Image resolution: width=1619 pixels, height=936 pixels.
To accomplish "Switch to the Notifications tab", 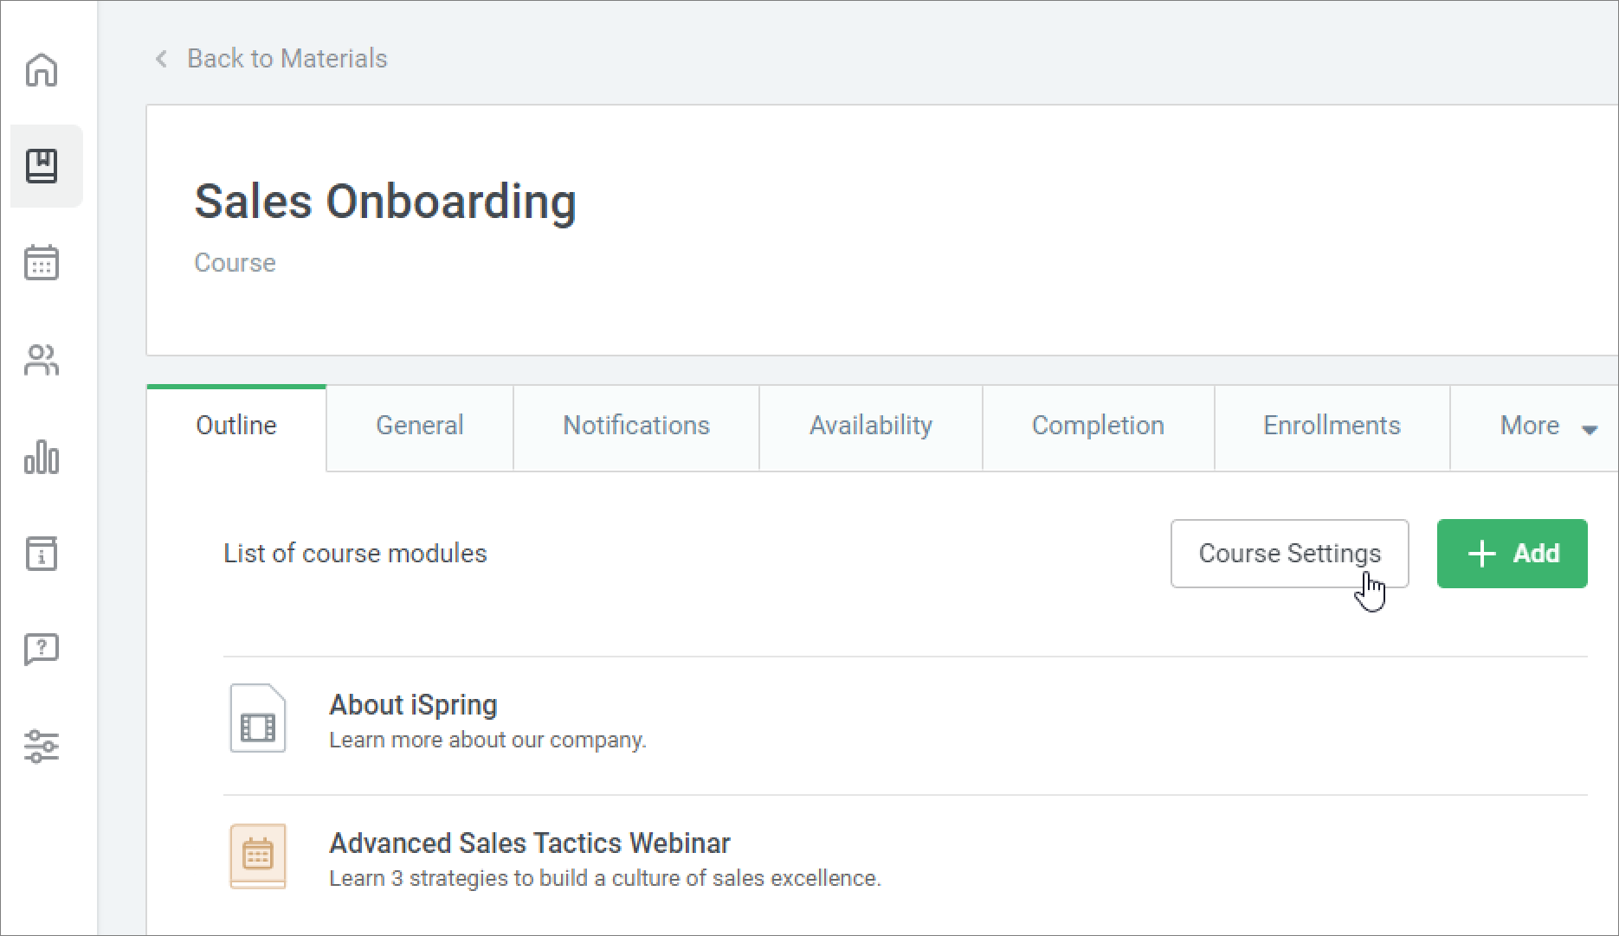I will 635,426.
